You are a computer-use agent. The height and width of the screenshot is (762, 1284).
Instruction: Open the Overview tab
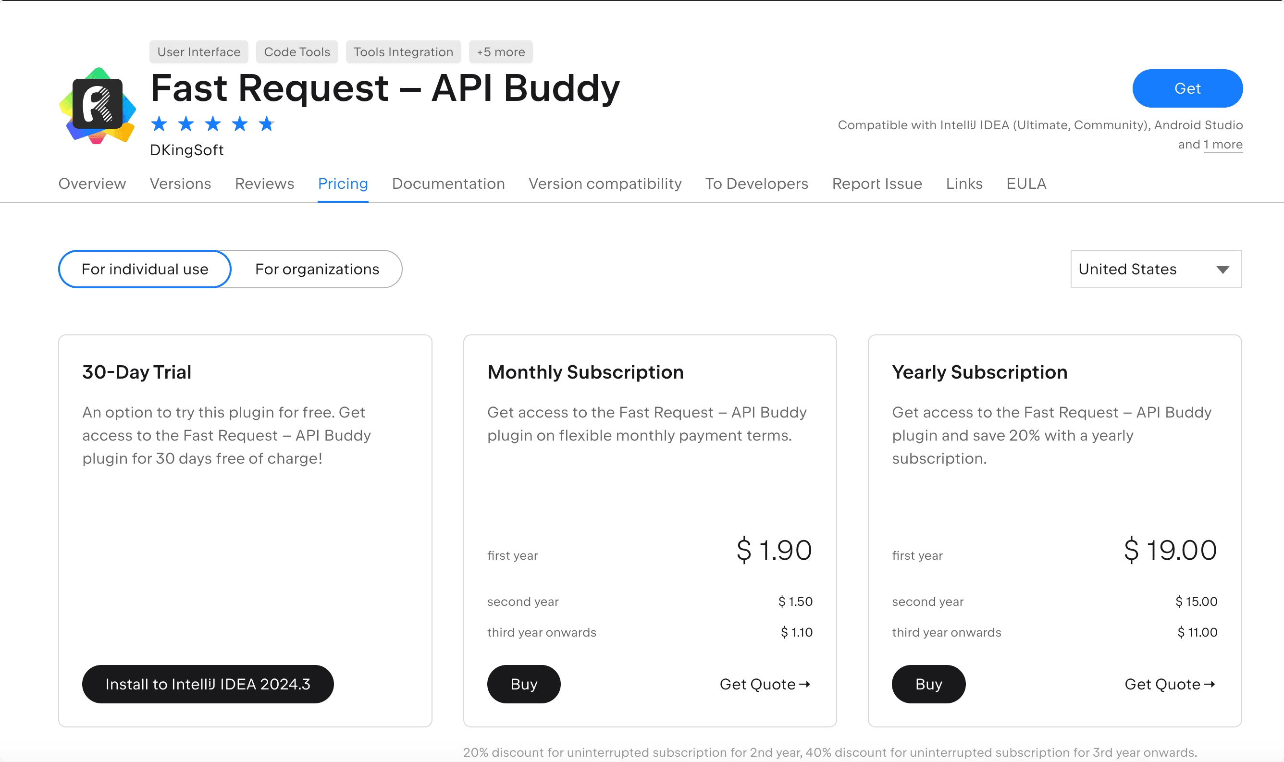pyautogui.click(x=92, y=184)
